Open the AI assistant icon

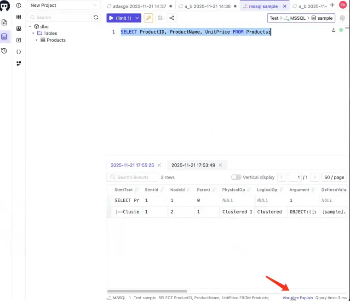342,18
